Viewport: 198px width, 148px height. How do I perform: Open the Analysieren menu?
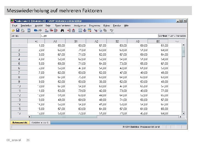coord(80,25)
